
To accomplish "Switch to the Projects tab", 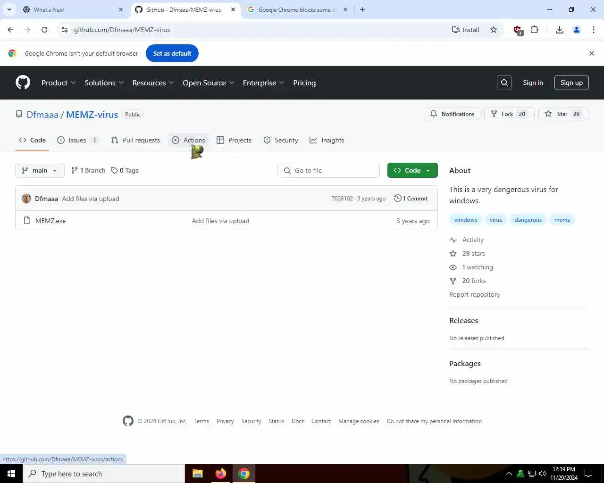I will (x=234, y=140).
